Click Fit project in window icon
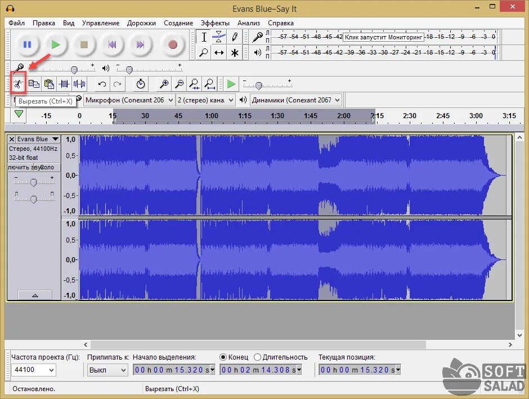 tap(209, 84)
